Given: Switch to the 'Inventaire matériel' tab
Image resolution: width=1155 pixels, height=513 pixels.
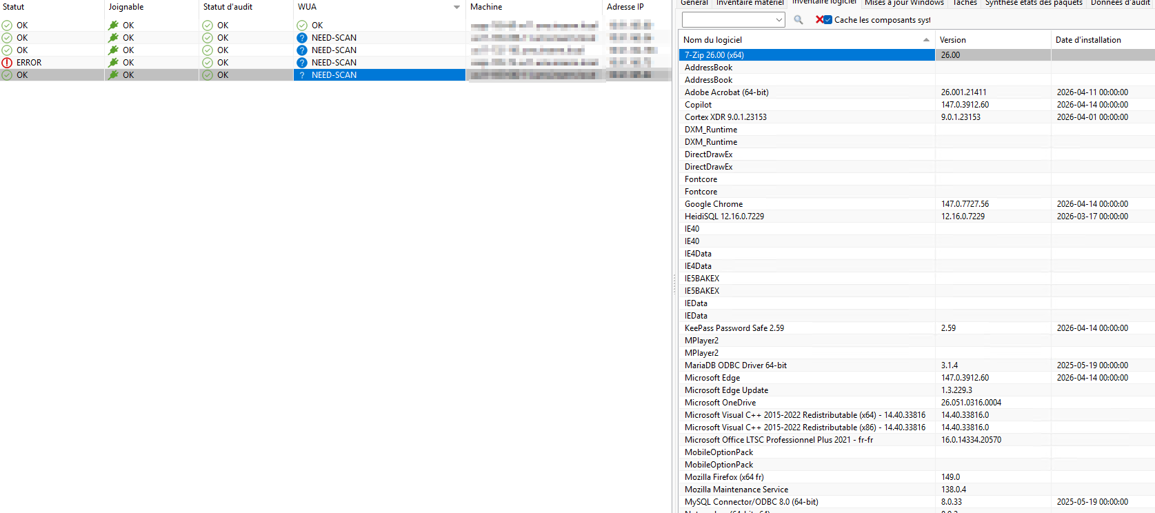Looking at the screenshot, I should click(x=750, y=3).
